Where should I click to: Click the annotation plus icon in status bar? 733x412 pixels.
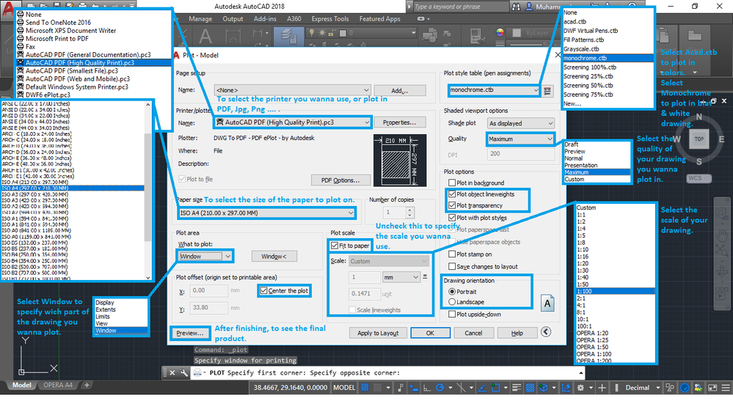pyautogui.click(x=602, y=388)
